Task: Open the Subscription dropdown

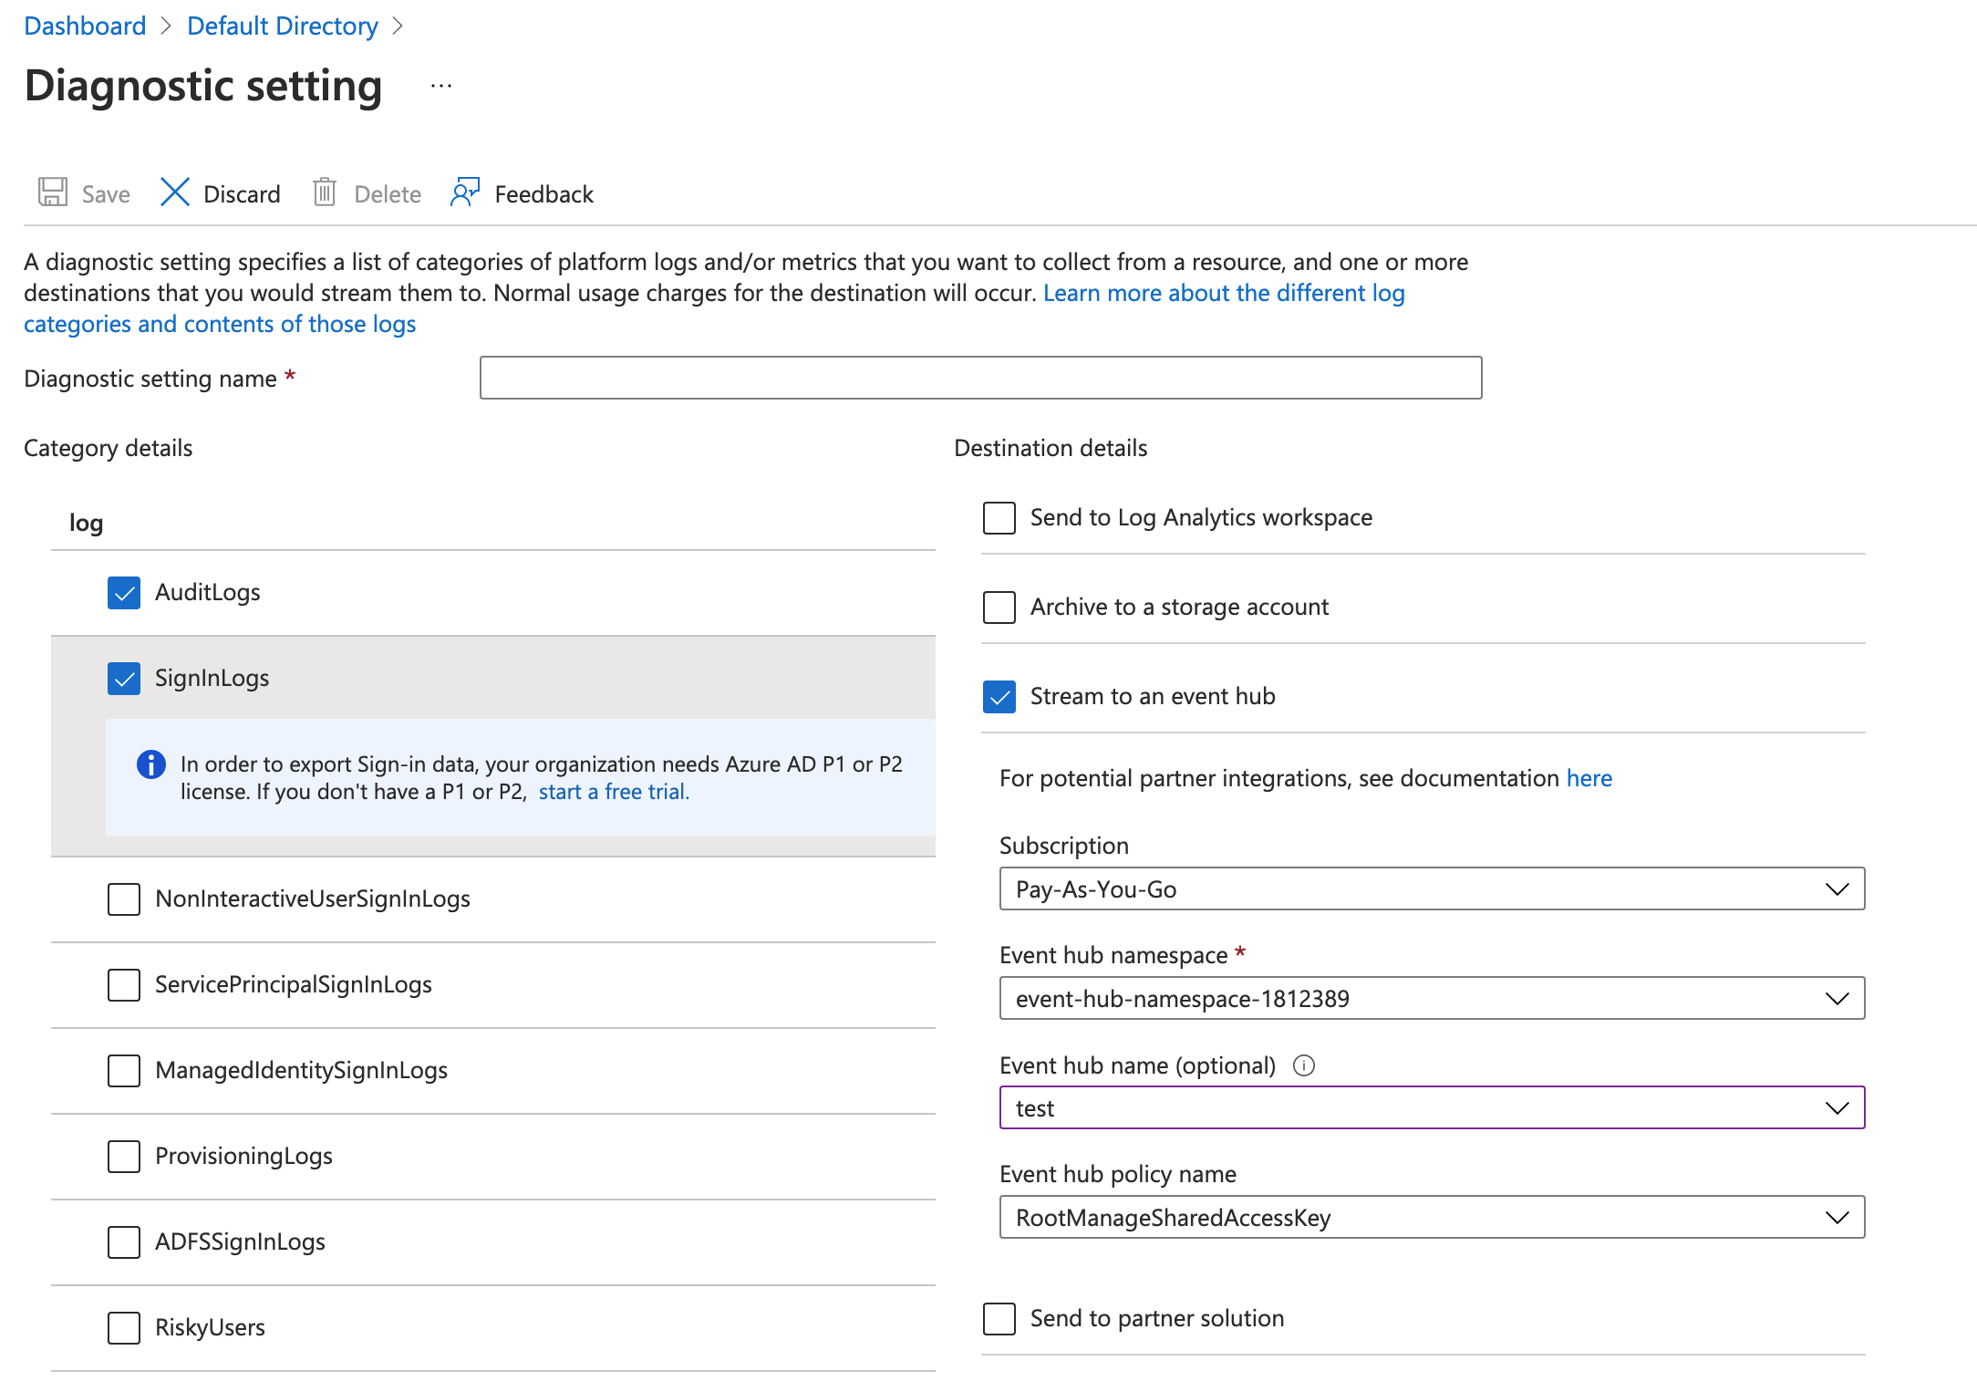Action: (x=1837, y=889)
